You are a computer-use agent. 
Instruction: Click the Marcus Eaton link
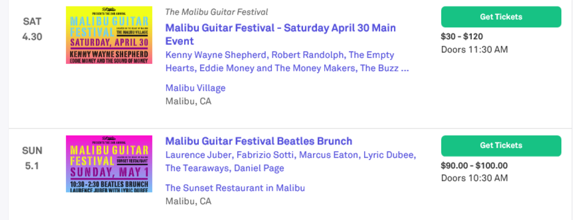pos(328,155)
